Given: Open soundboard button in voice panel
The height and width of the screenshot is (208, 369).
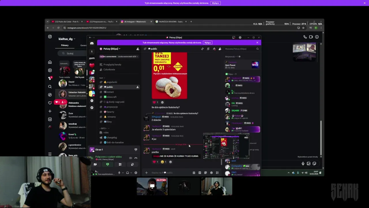Looking at the screenshot, I should [132, 164].
